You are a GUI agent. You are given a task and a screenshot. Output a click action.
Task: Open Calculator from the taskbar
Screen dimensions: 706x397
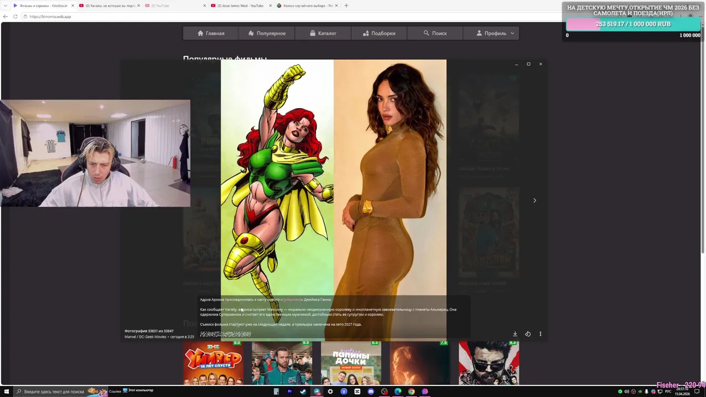click(276, 391)
